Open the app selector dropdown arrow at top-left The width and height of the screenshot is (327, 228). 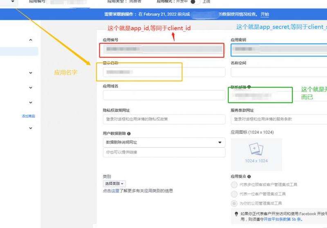pos(13,1)
